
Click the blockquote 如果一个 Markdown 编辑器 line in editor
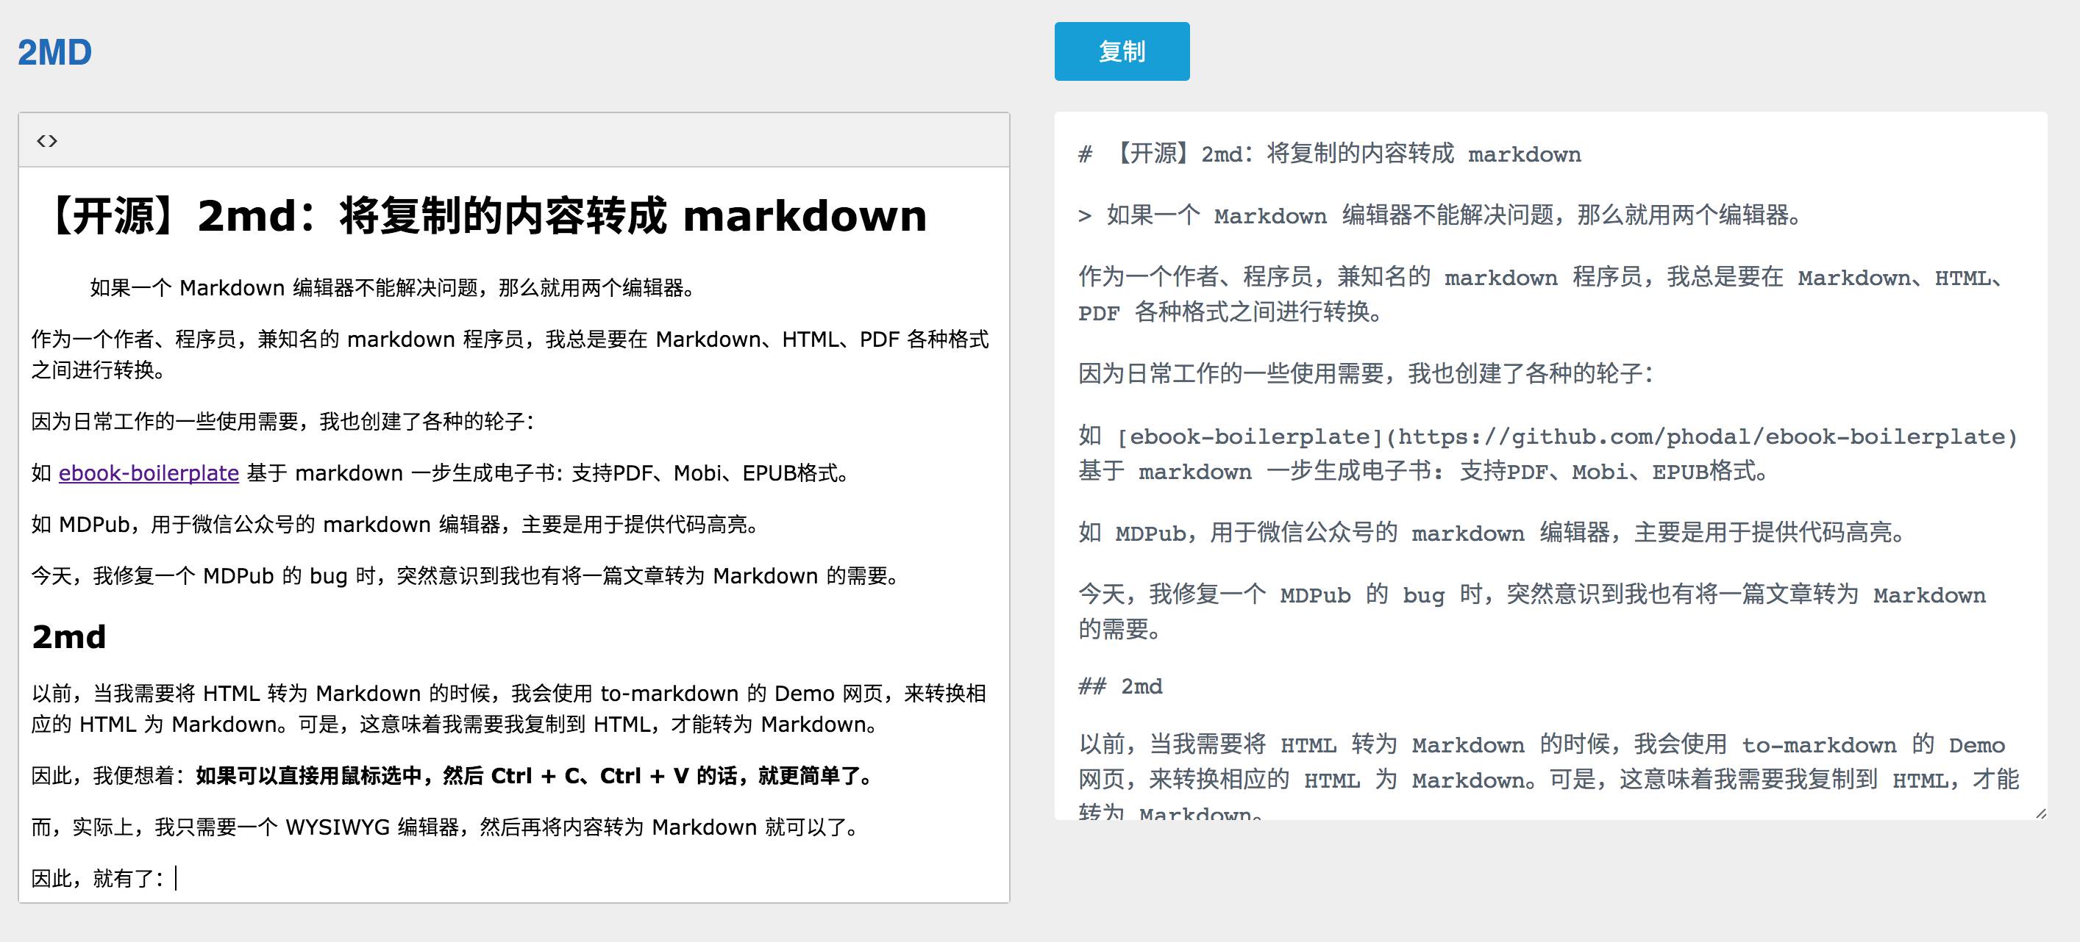tap(393, 288)
